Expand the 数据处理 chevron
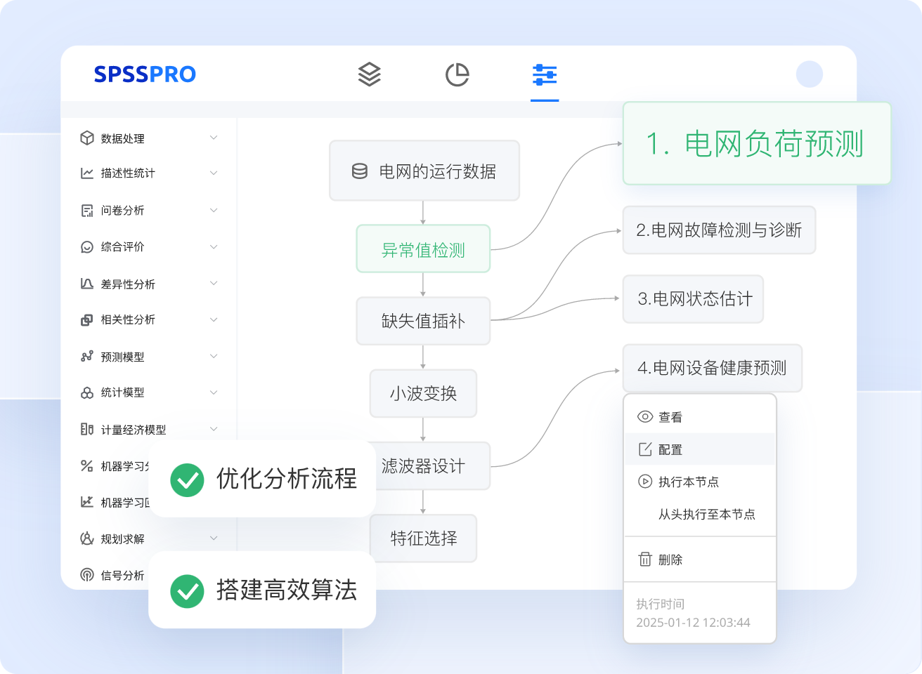The width and height of the screenshot is (922, 674). pos(214,138)
